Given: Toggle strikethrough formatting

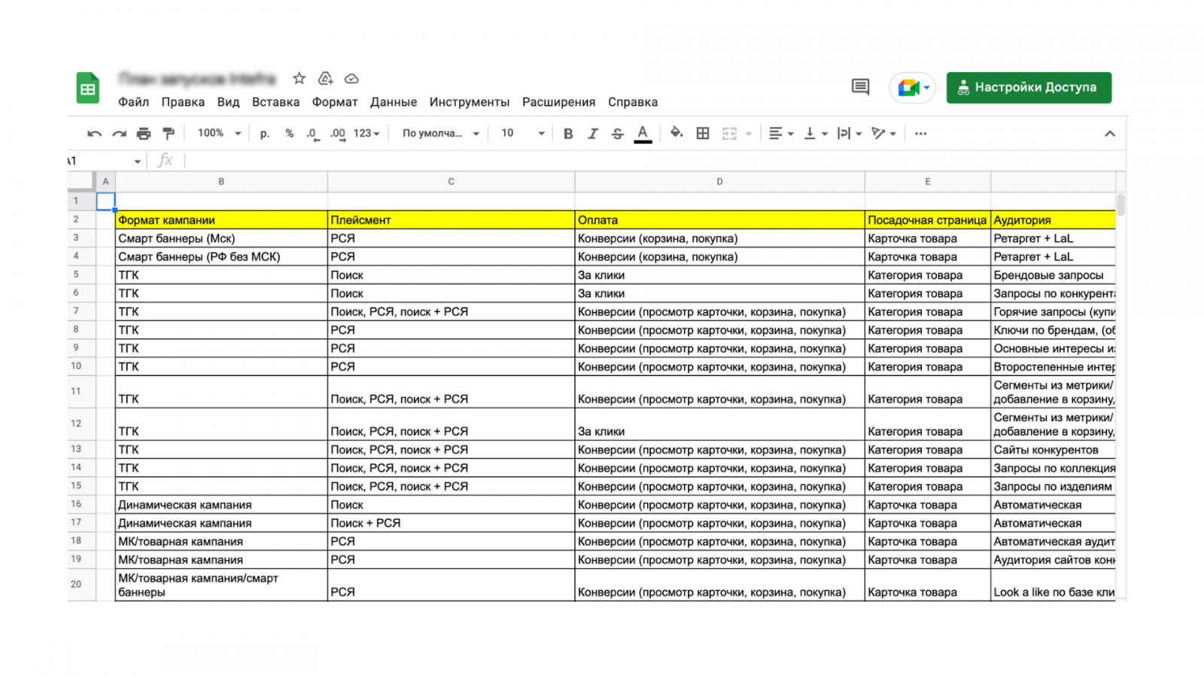Looking at the screenshot, I should click(617, 134).
